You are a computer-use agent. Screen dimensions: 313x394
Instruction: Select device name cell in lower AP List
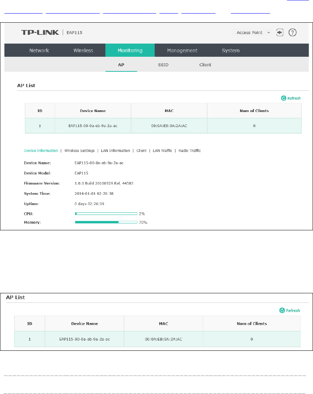[x=85, y=339]
